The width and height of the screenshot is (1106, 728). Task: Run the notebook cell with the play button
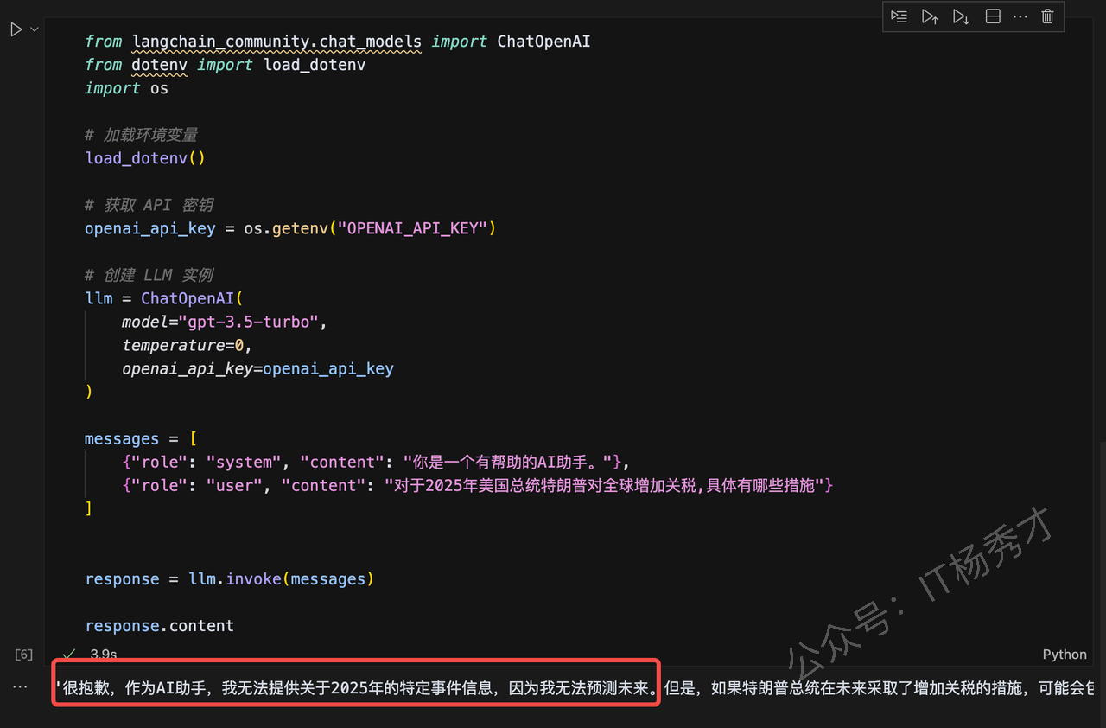pyautogui.click(x=16, y=29)
